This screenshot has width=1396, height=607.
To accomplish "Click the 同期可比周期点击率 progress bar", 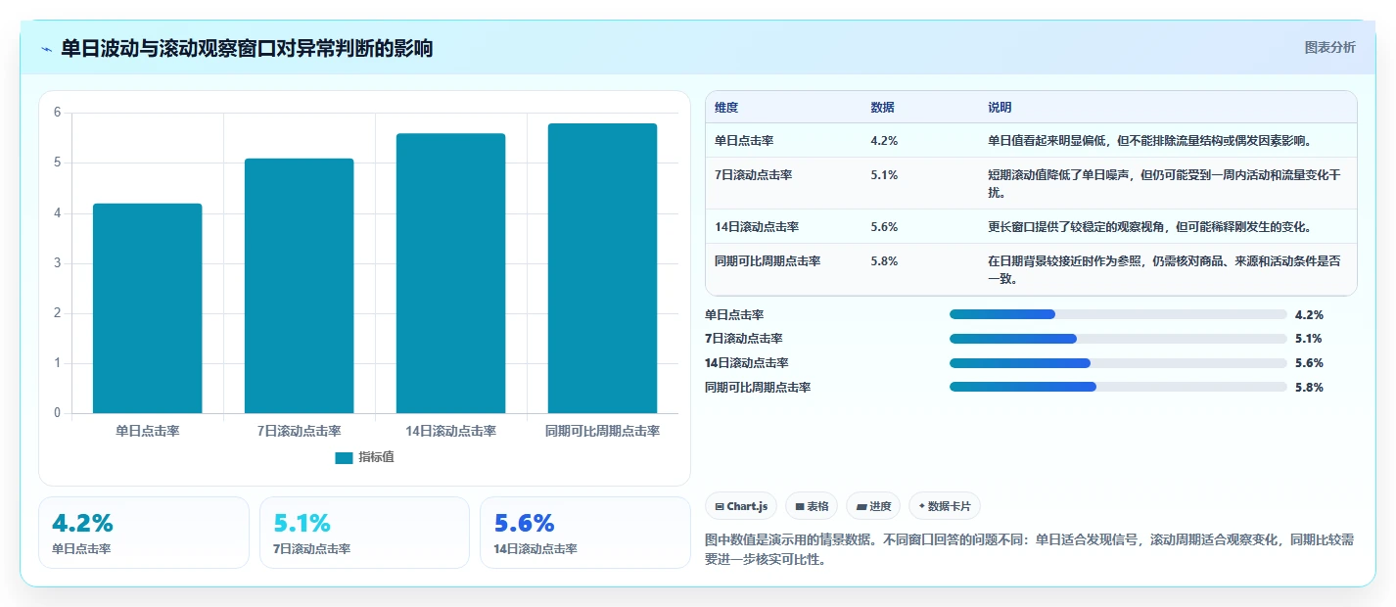I will coord(1118,387).
